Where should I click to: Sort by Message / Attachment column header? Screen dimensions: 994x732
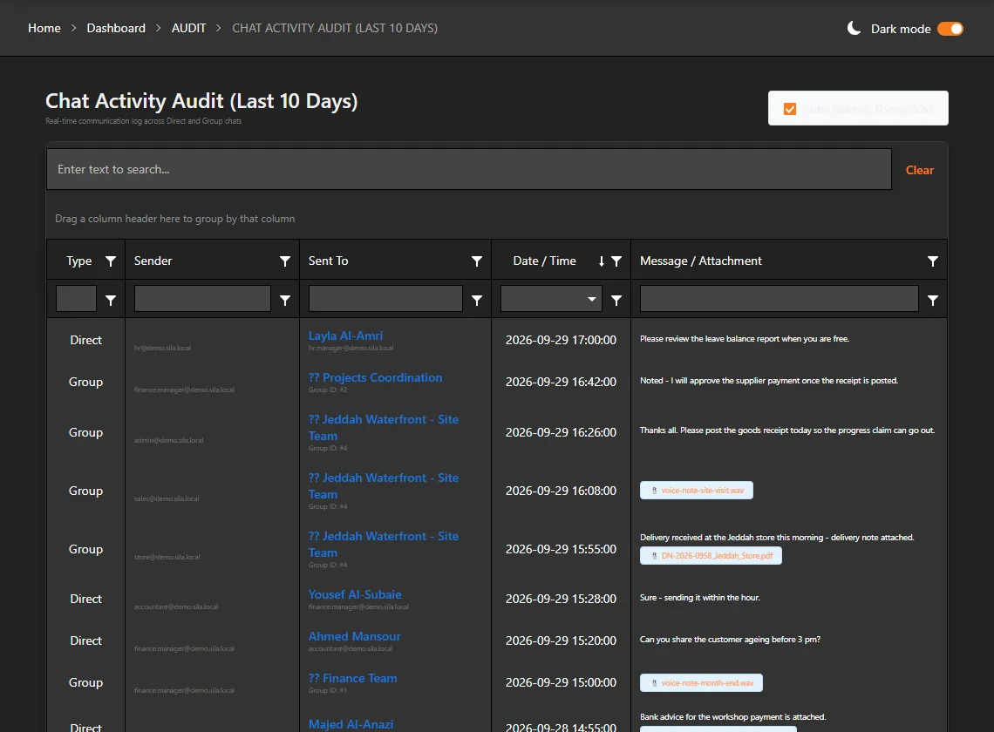pos(700,261)
